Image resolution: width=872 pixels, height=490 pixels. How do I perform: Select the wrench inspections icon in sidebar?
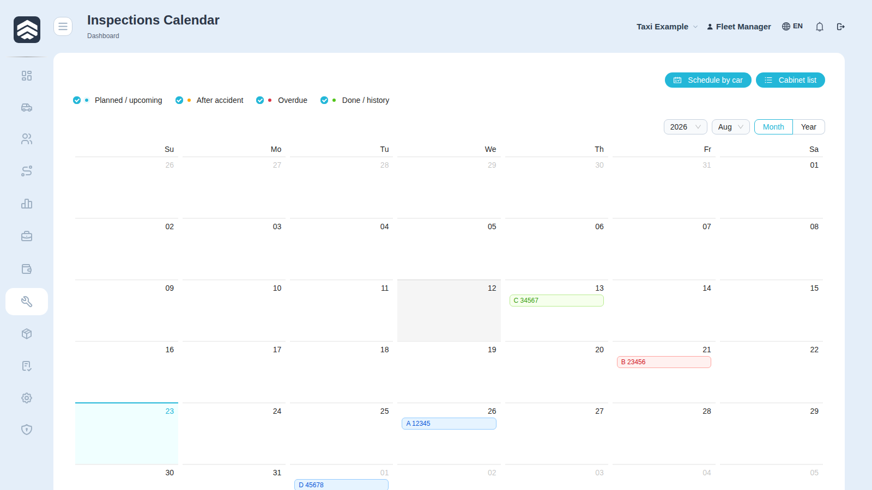pos(27,302)
